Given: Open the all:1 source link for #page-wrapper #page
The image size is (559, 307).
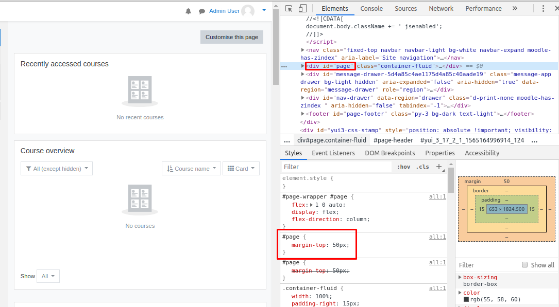Looking at the screenshot, I should click(437, 197).
